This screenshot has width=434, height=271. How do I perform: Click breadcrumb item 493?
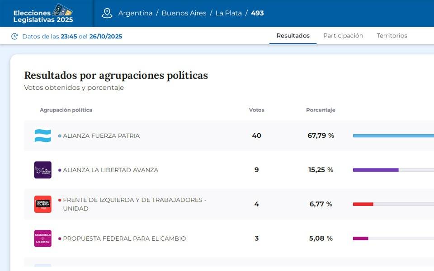coord(257,13)
